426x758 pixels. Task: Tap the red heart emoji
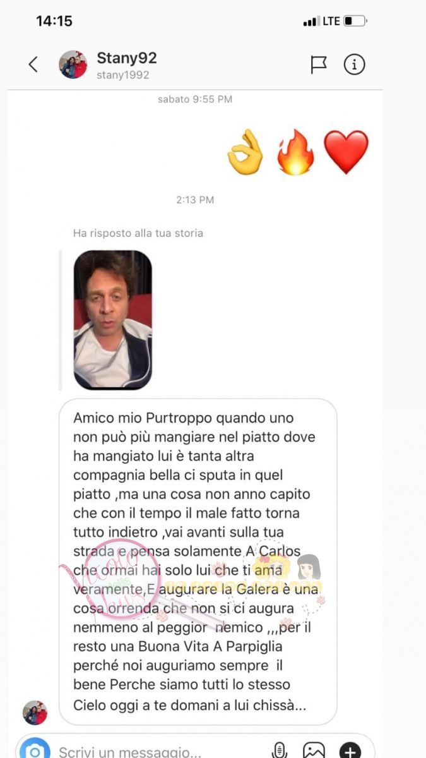click(x=346, y=152)
